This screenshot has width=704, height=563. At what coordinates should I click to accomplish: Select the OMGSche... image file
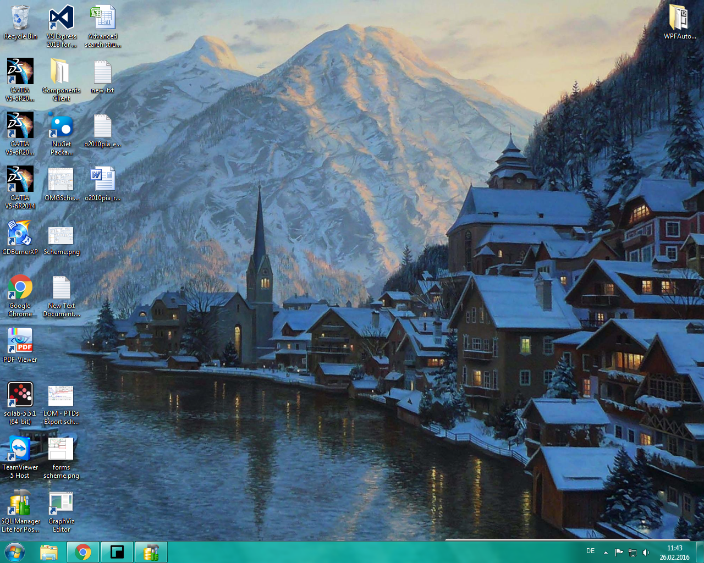point(62,185)
